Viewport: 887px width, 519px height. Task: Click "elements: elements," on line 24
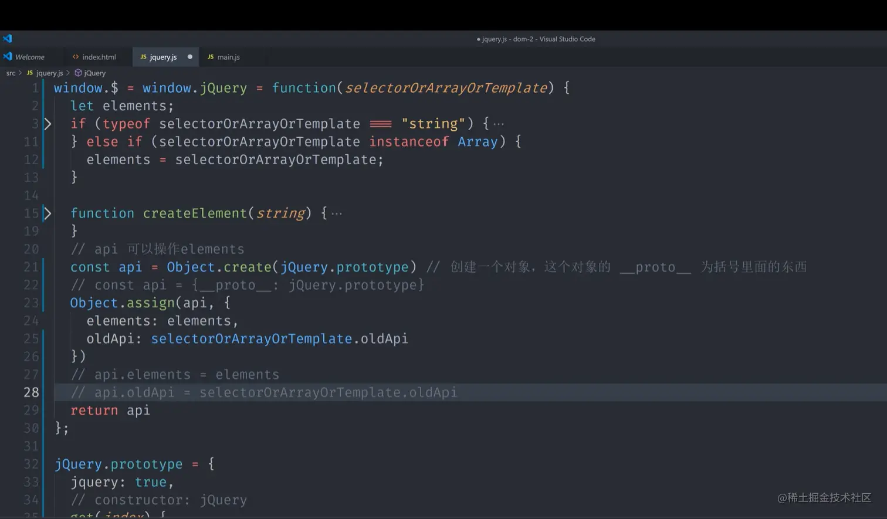point(162,321)
